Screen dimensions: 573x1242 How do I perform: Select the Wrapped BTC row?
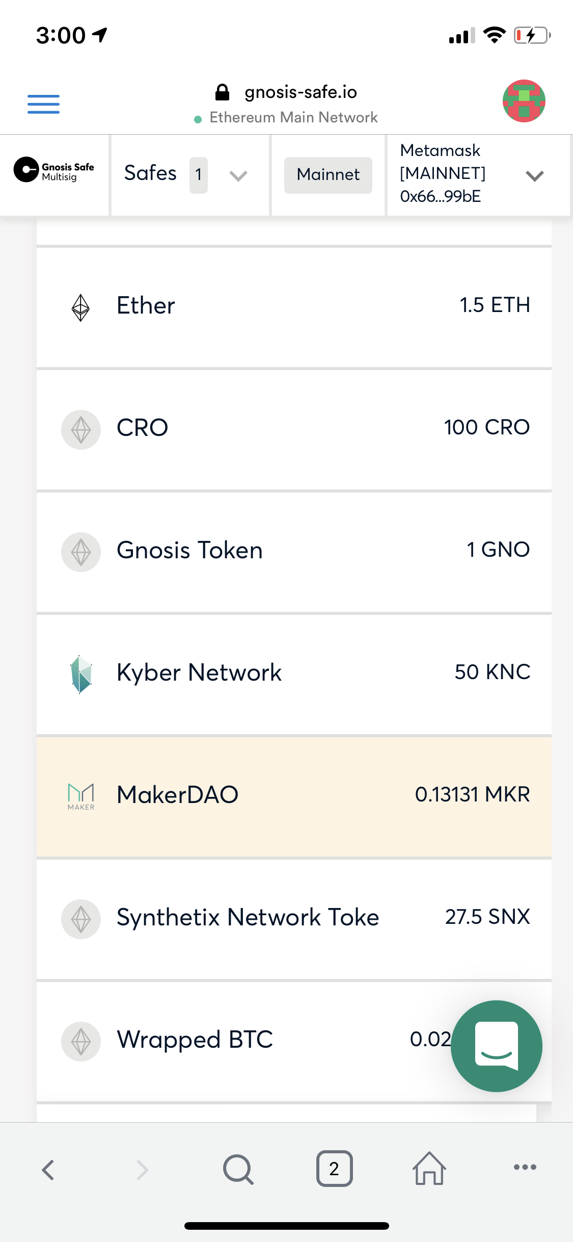(294, 1042)
